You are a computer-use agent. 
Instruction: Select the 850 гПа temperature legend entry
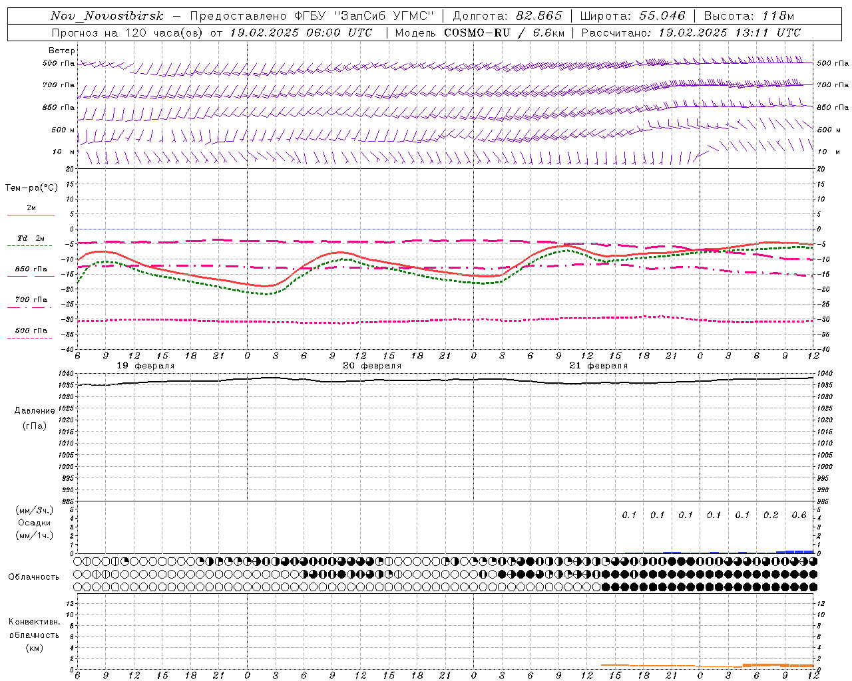point(31,269)
